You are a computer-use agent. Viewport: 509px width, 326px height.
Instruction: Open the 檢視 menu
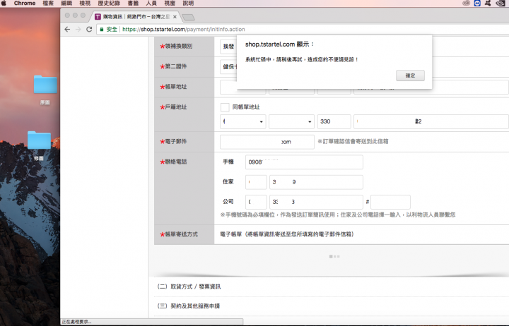[x=85, y=4]
